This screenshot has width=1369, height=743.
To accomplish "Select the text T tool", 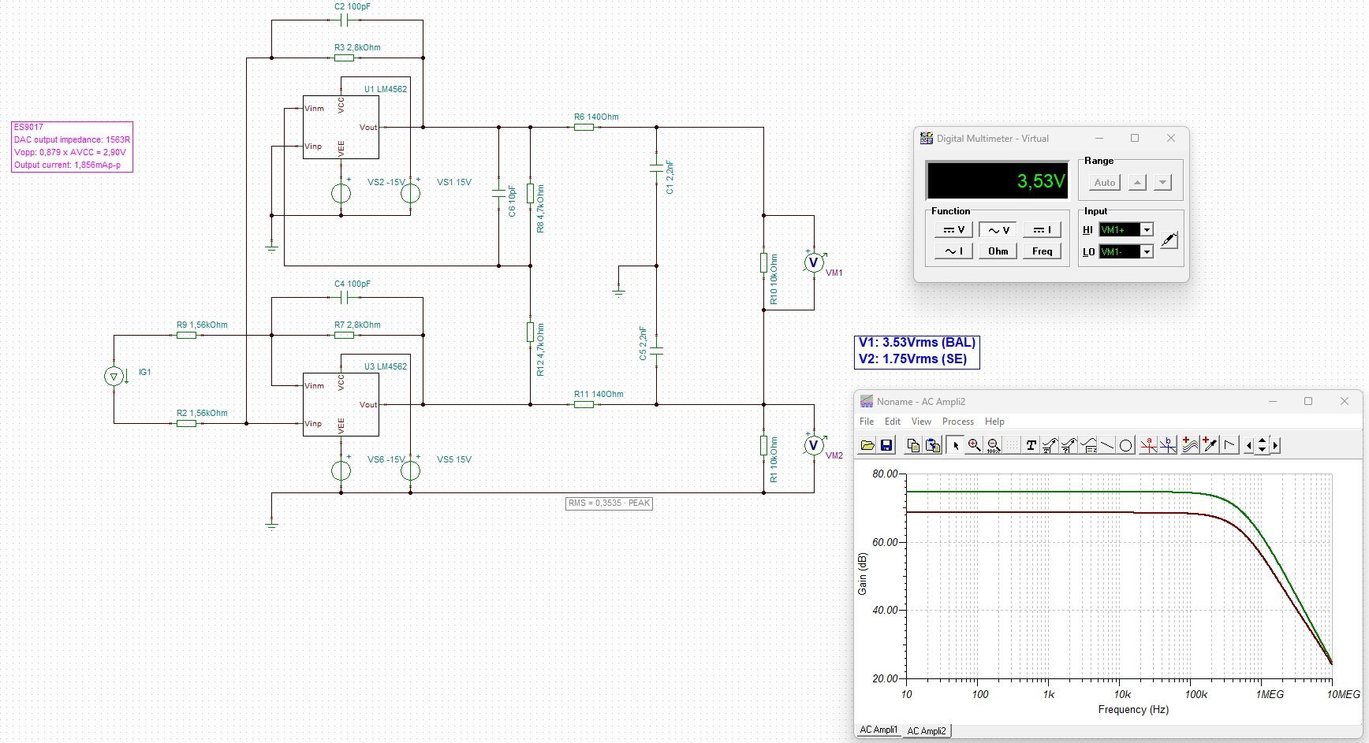I will (x=1031, y=445).
